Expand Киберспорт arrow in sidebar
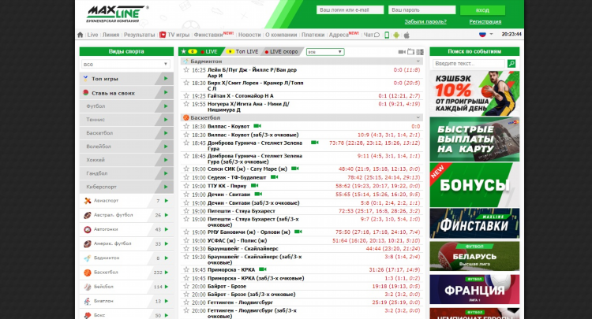 click(x=166, y=187)
